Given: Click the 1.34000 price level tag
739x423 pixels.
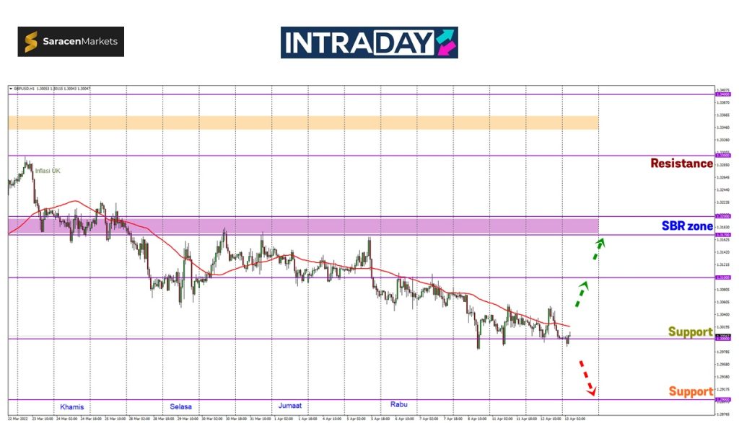Looking at the screenshot, I should [x=721, y=94].
